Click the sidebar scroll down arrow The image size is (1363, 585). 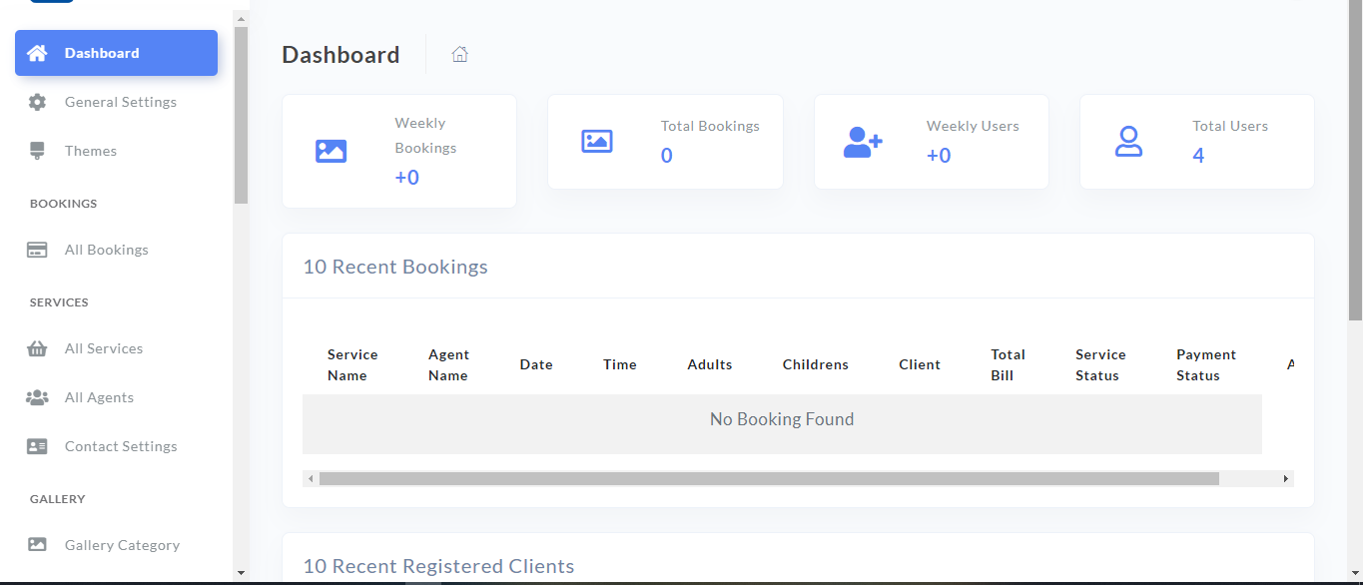[x=241, y=573]
